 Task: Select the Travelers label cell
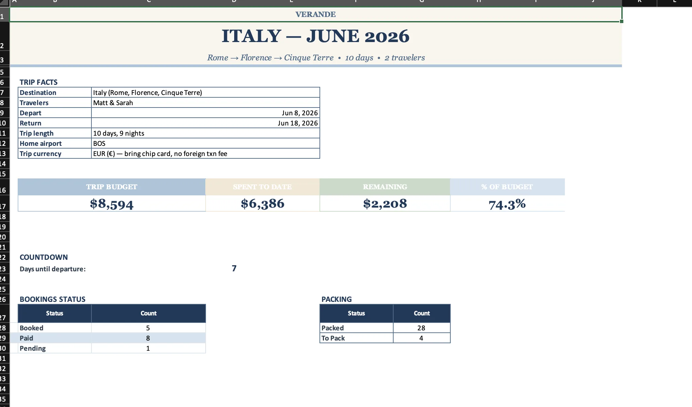coord(55,102)
